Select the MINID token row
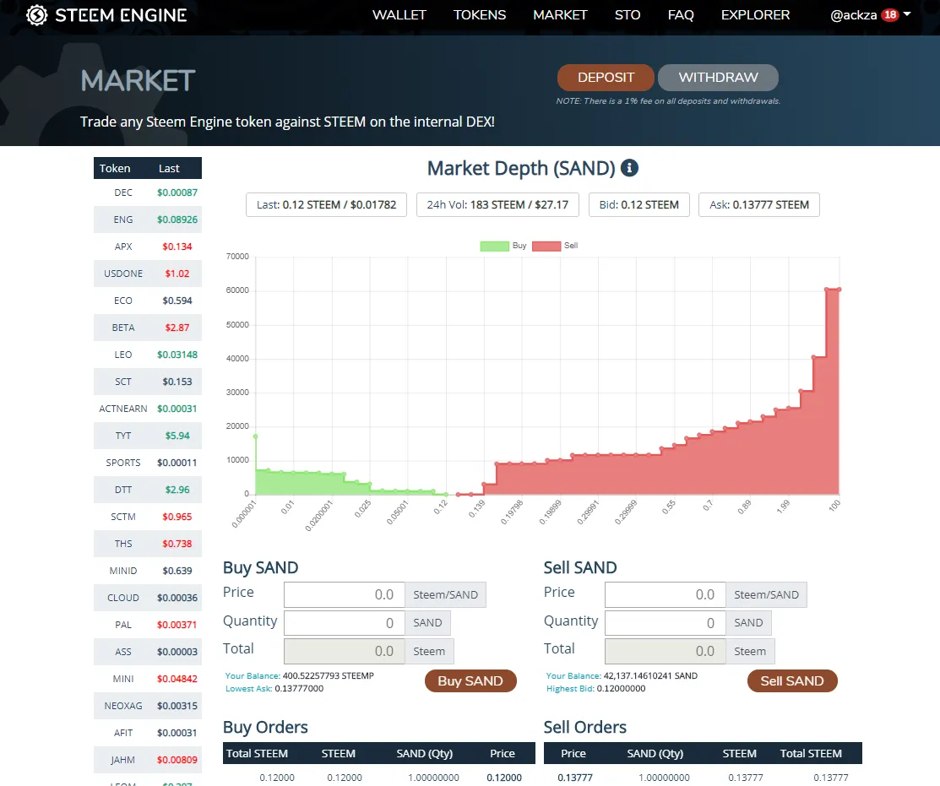Screen dimensions: 940x786 coord(148,571)
